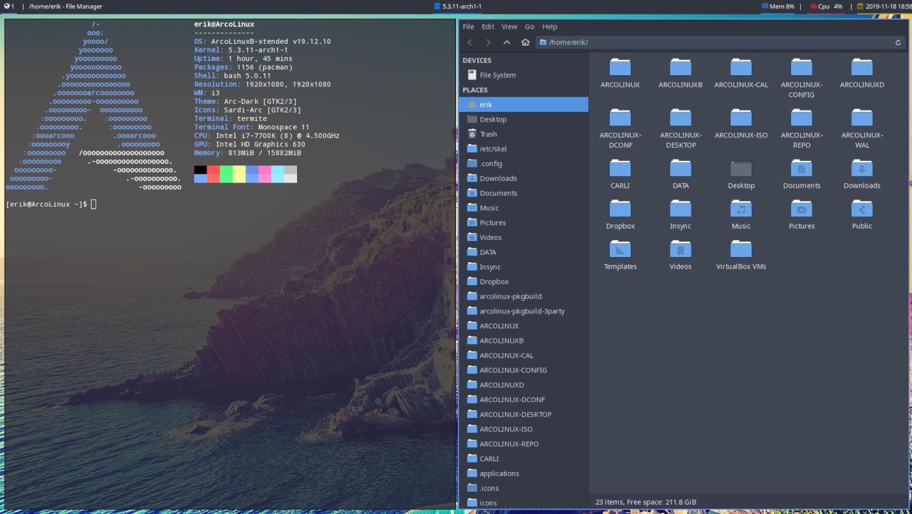Open Documents in the Places sidebar

[523, 193]
